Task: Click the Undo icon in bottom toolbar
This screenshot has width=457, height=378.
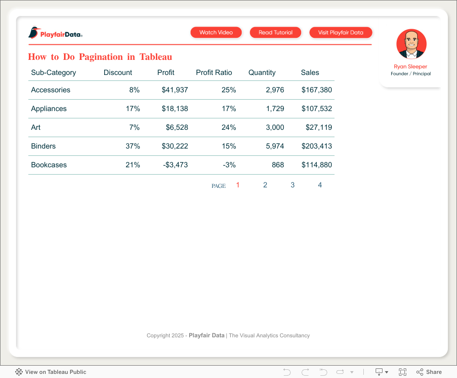Action: 287,372
